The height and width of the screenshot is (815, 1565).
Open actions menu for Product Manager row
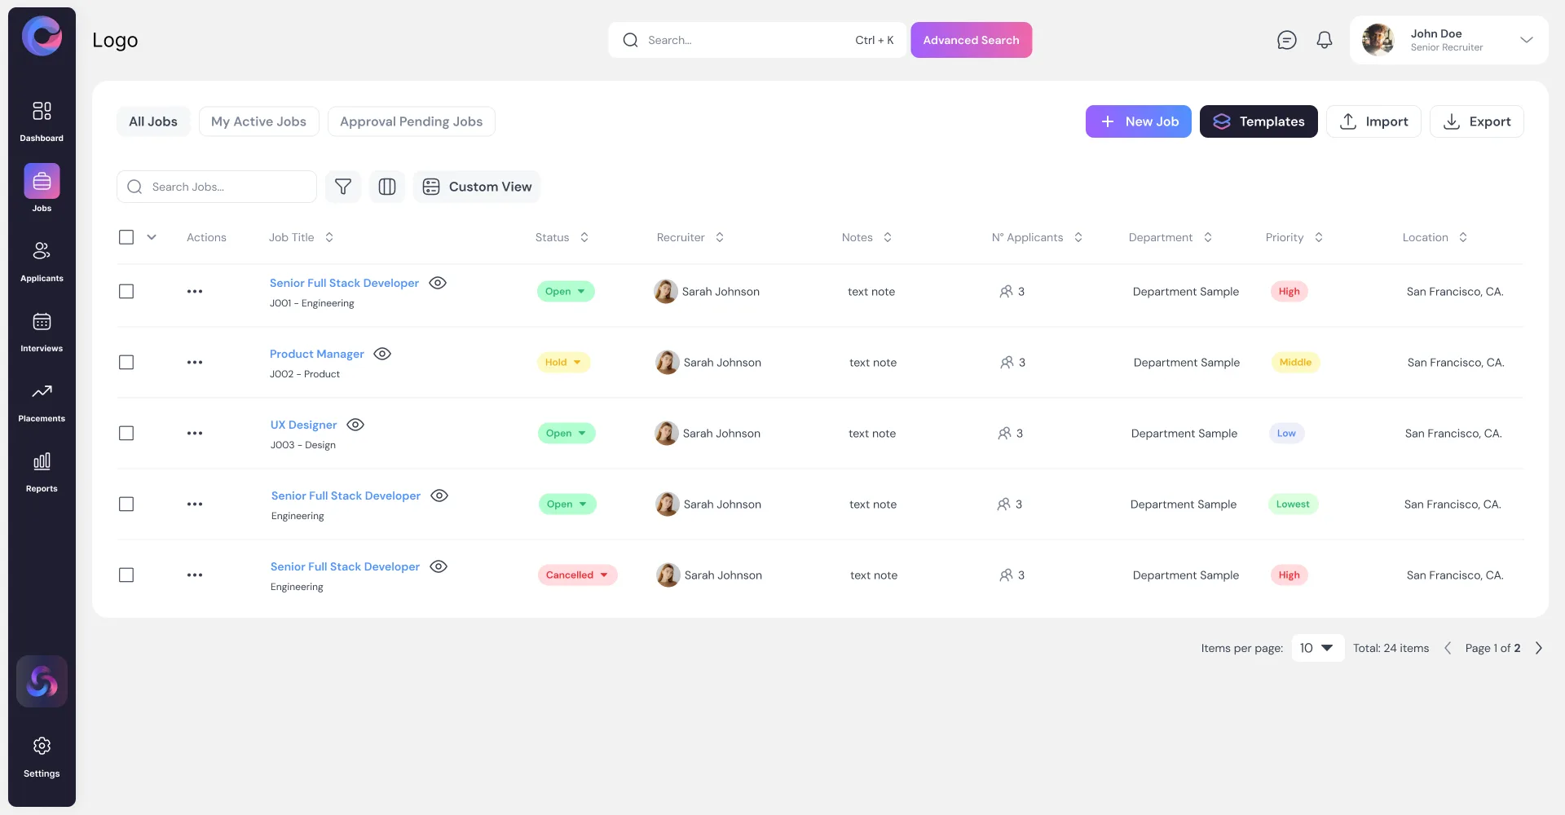(195, 362)
